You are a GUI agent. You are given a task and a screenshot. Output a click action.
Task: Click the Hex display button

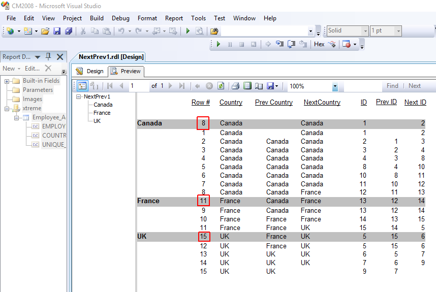(319, 44)
